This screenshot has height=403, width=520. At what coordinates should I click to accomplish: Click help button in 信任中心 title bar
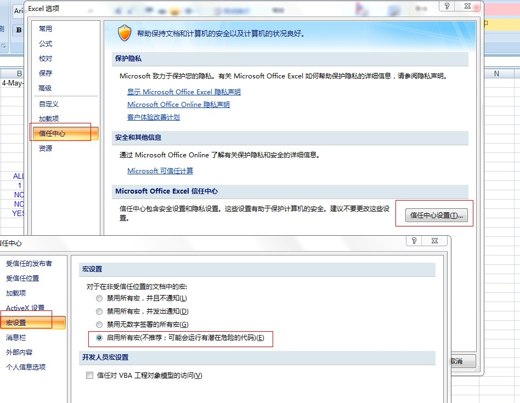(x=414, y=241)
